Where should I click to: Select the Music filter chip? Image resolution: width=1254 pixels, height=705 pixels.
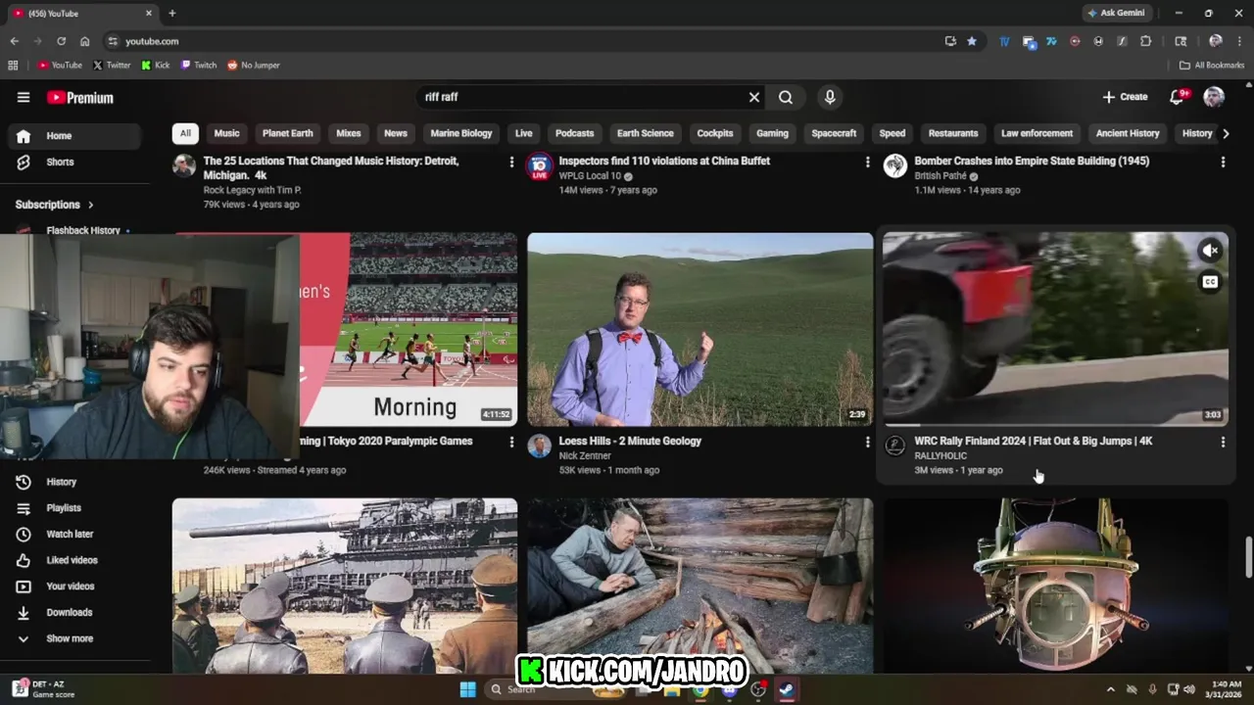pyautogui.click(x=226, y=133)
